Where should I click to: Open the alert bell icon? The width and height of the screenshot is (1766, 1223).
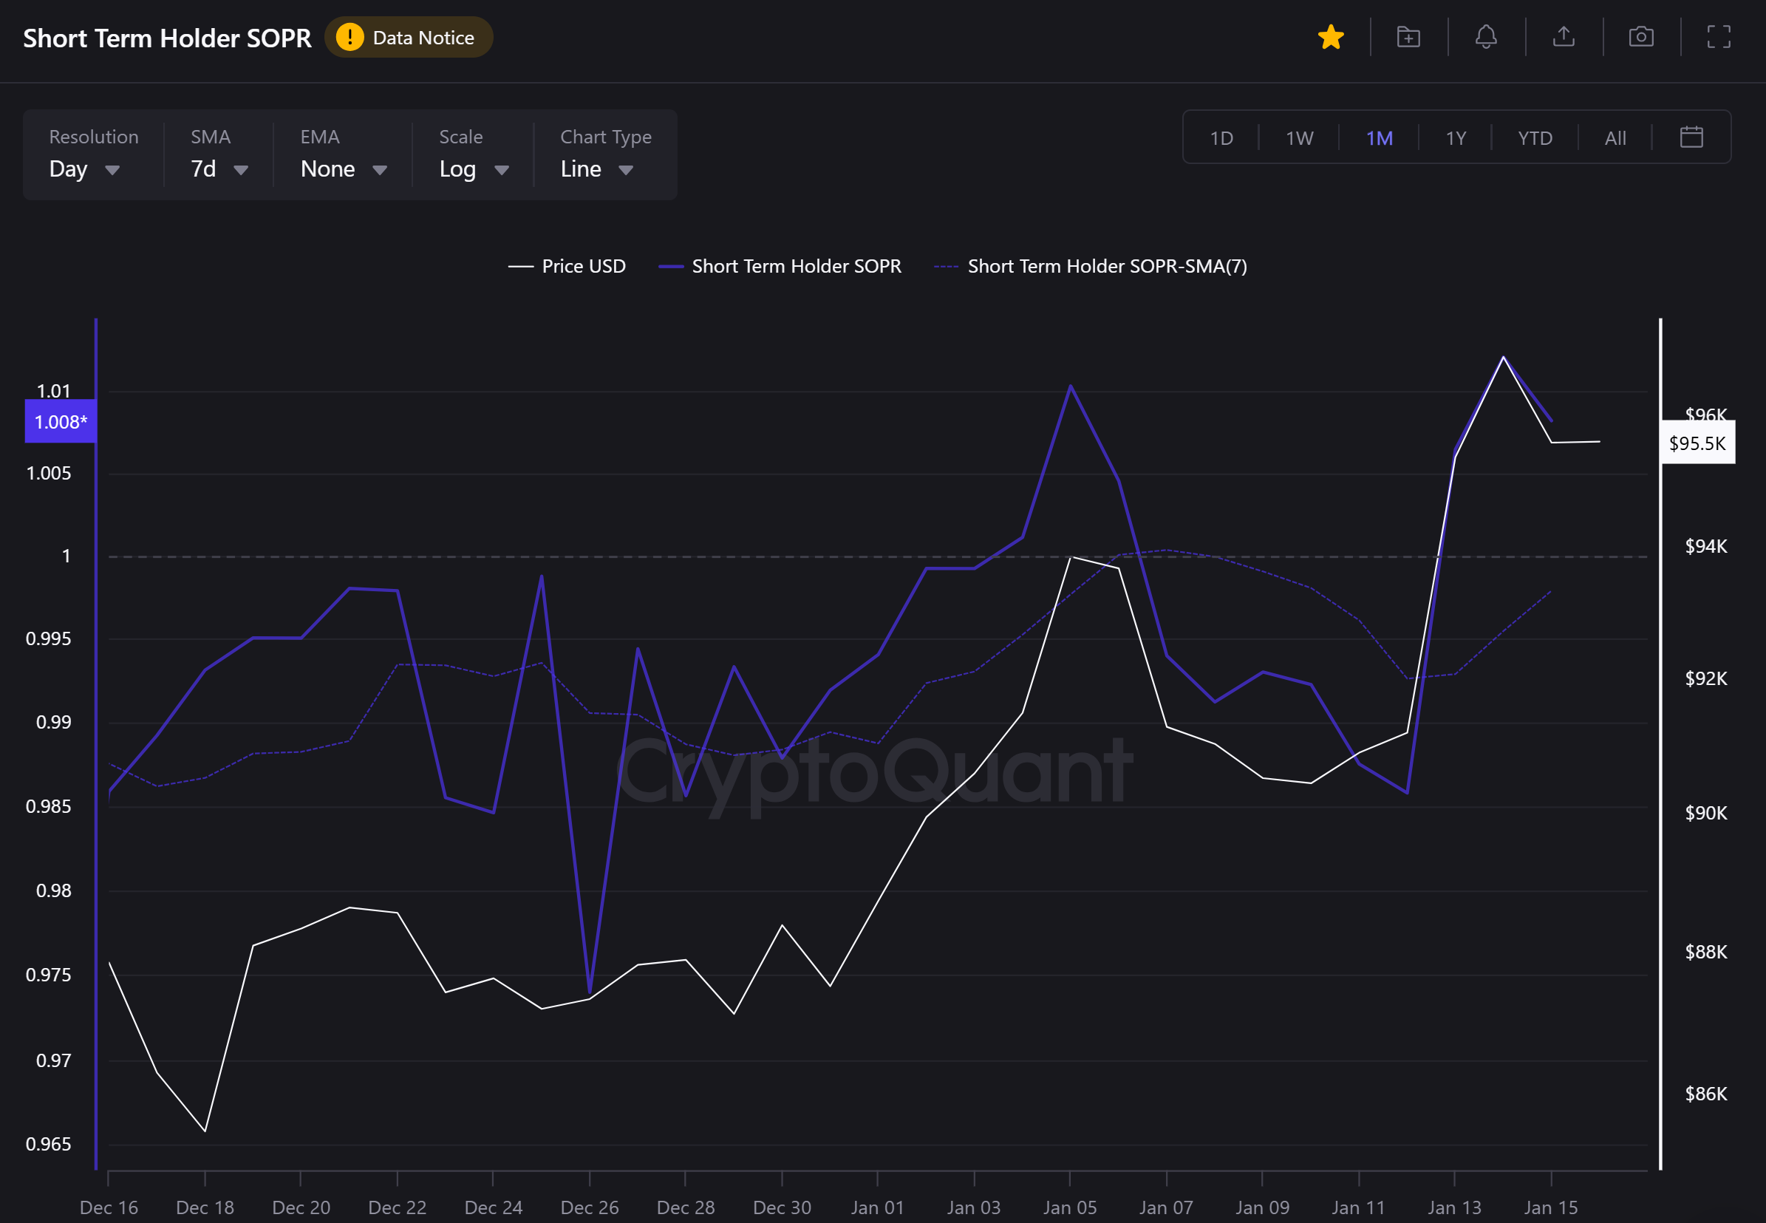coord(1486,37)
